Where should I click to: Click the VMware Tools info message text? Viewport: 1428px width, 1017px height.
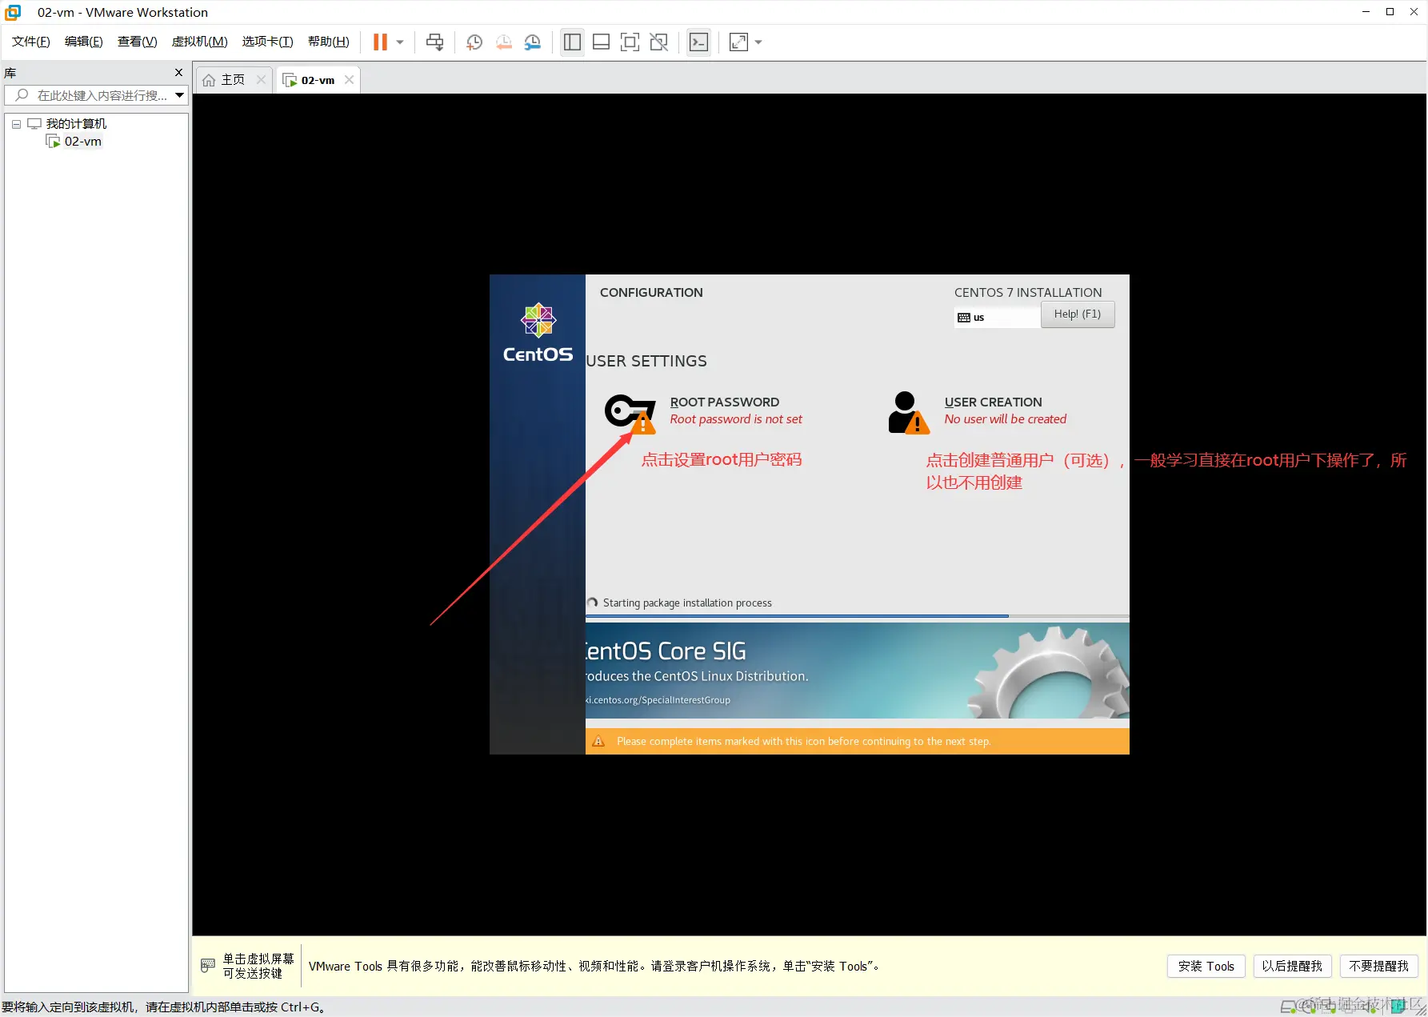[x=594, y=967]
